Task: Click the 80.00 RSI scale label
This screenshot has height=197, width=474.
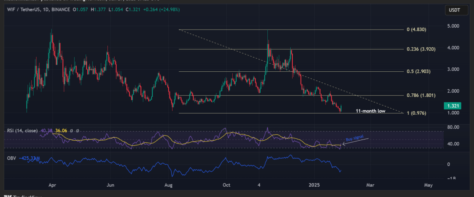Action: (451, 127)
